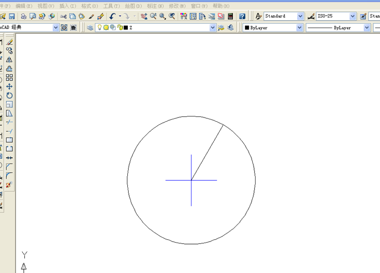Click the Help question mark button

point(242,16)
